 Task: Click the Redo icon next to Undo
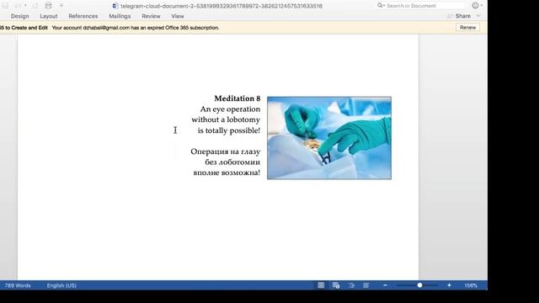click(x=35, y=6)
